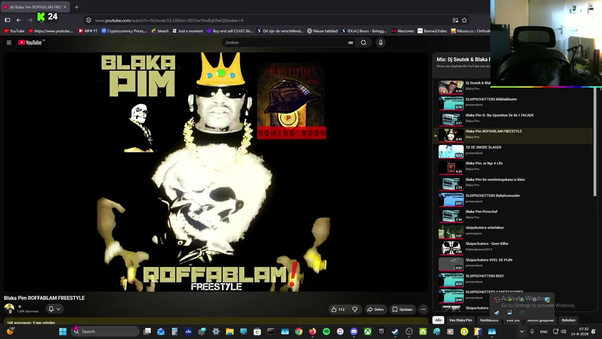Open the Windows Start menu
The height and width of the screenshot is (339, 602).
63,331
